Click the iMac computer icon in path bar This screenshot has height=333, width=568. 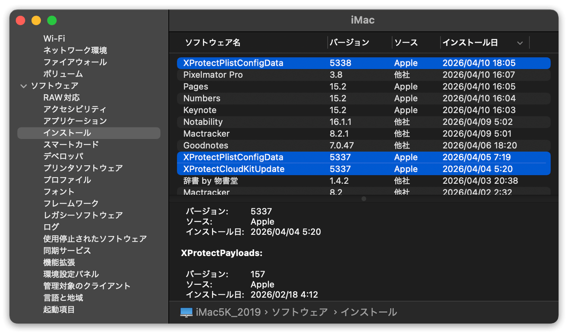tap(186, 312)
